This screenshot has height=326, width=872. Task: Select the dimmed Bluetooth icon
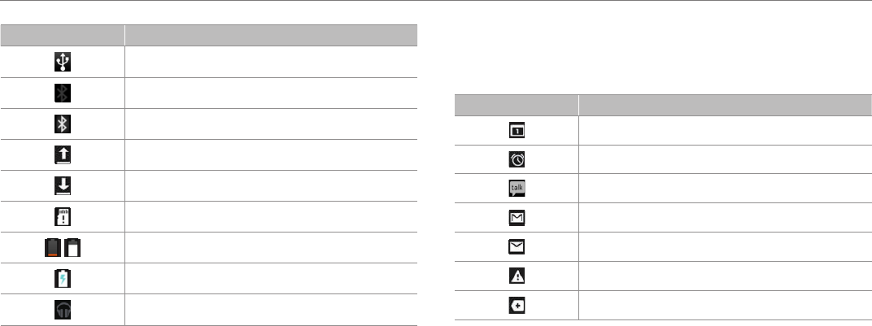[63, 93]
